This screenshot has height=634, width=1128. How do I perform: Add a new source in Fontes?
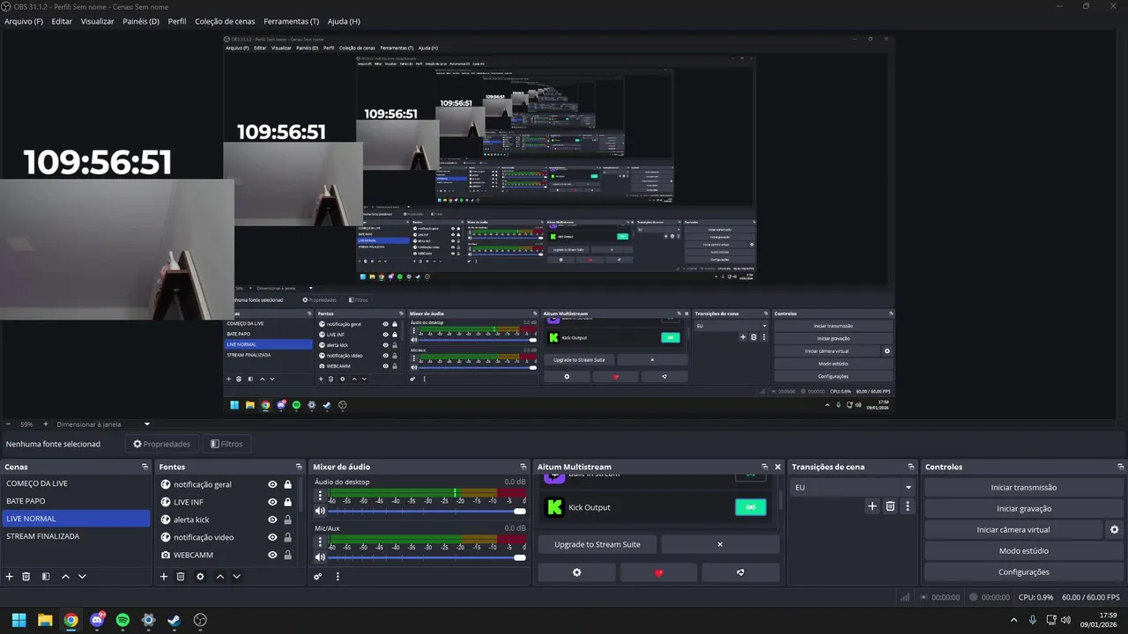click(164, 577)
